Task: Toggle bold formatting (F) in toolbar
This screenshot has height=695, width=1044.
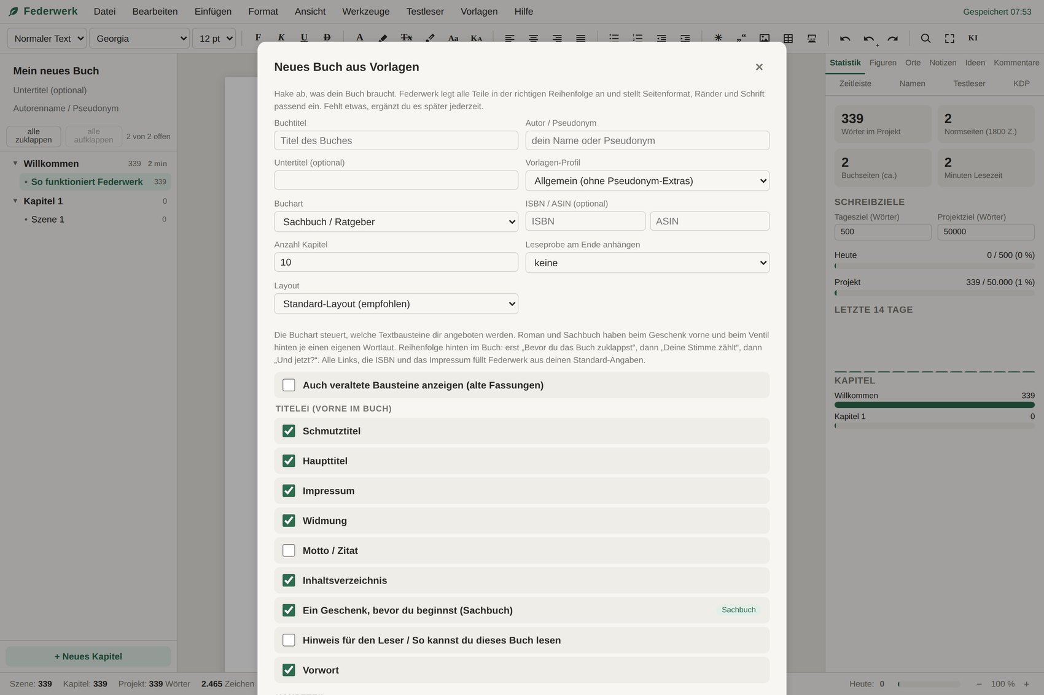Action: [258, 38]
